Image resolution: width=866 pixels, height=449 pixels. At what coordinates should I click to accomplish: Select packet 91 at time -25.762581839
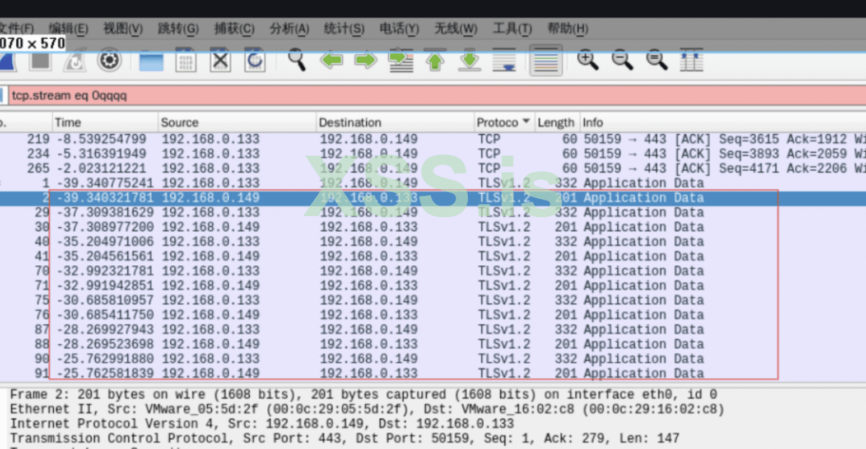433,373
